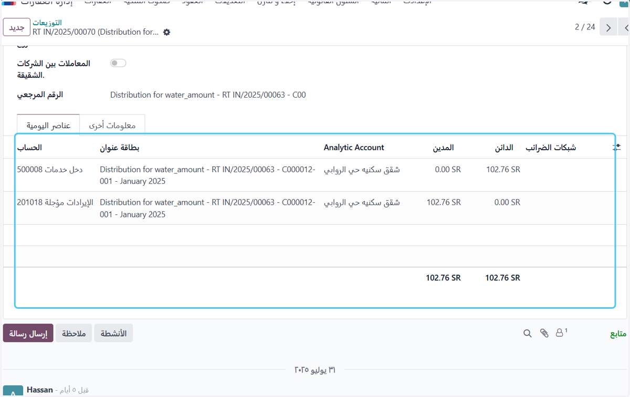Sort by the بطاقة عنوان column header
The image size is (630, 397).
coord(120,148)
